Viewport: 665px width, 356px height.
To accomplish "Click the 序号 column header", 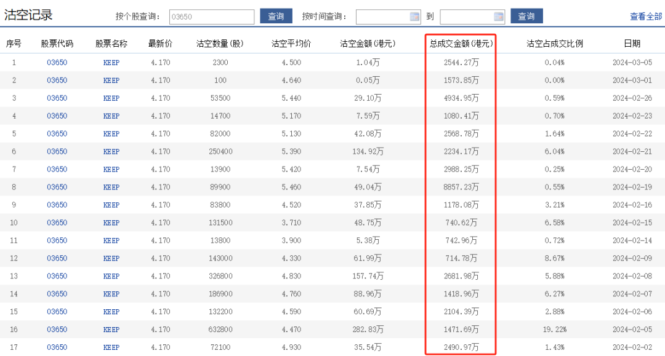I will [14, 43].
